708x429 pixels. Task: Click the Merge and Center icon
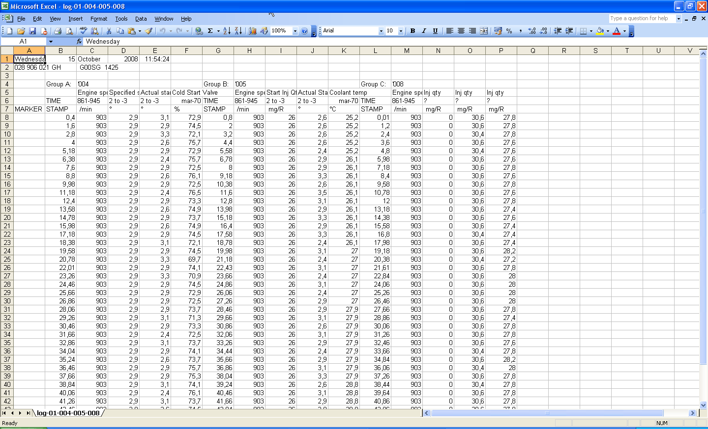click(x=484, y=31)
